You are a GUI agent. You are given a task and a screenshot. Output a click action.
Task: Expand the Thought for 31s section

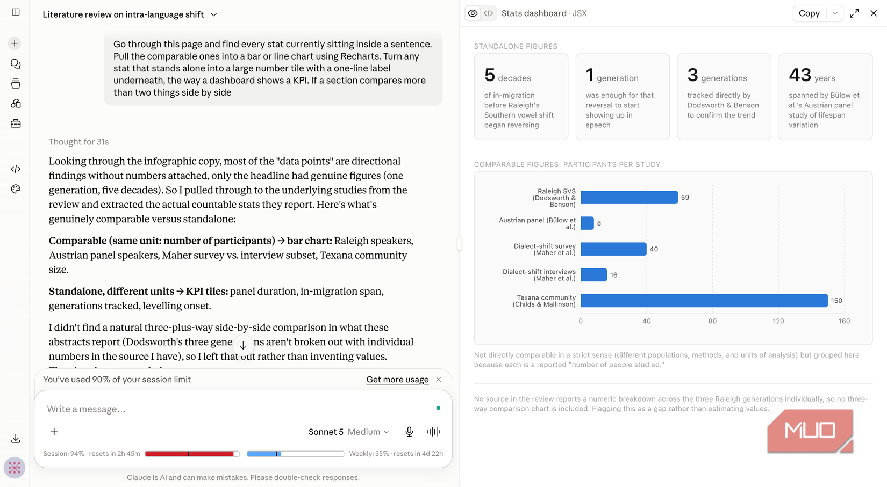pyautogui.click(x=78, y=142)
